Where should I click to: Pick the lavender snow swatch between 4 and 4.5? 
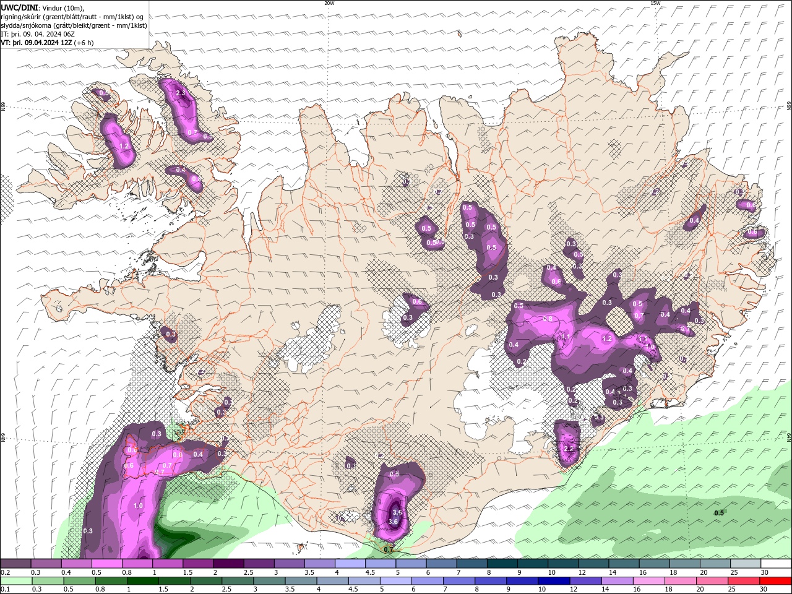(350, 564)
